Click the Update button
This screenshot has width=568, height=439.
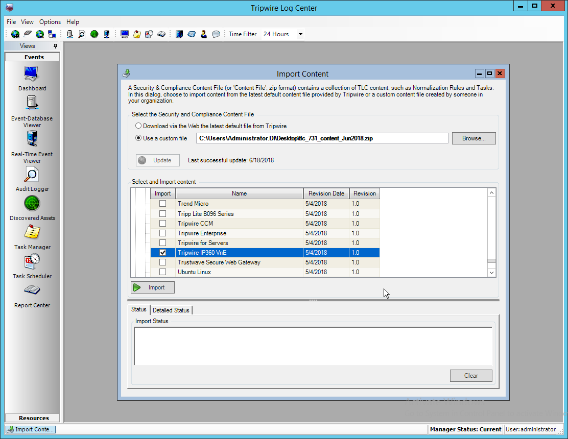(x=157, y=160)
